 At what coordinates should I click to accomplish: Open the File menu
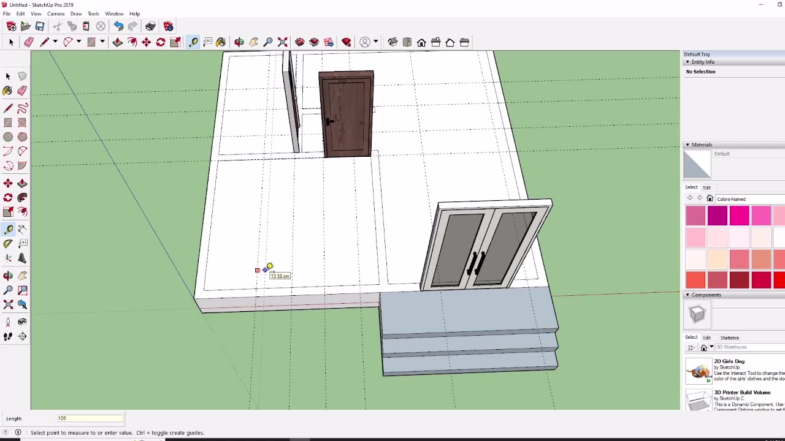pos(6,13)
